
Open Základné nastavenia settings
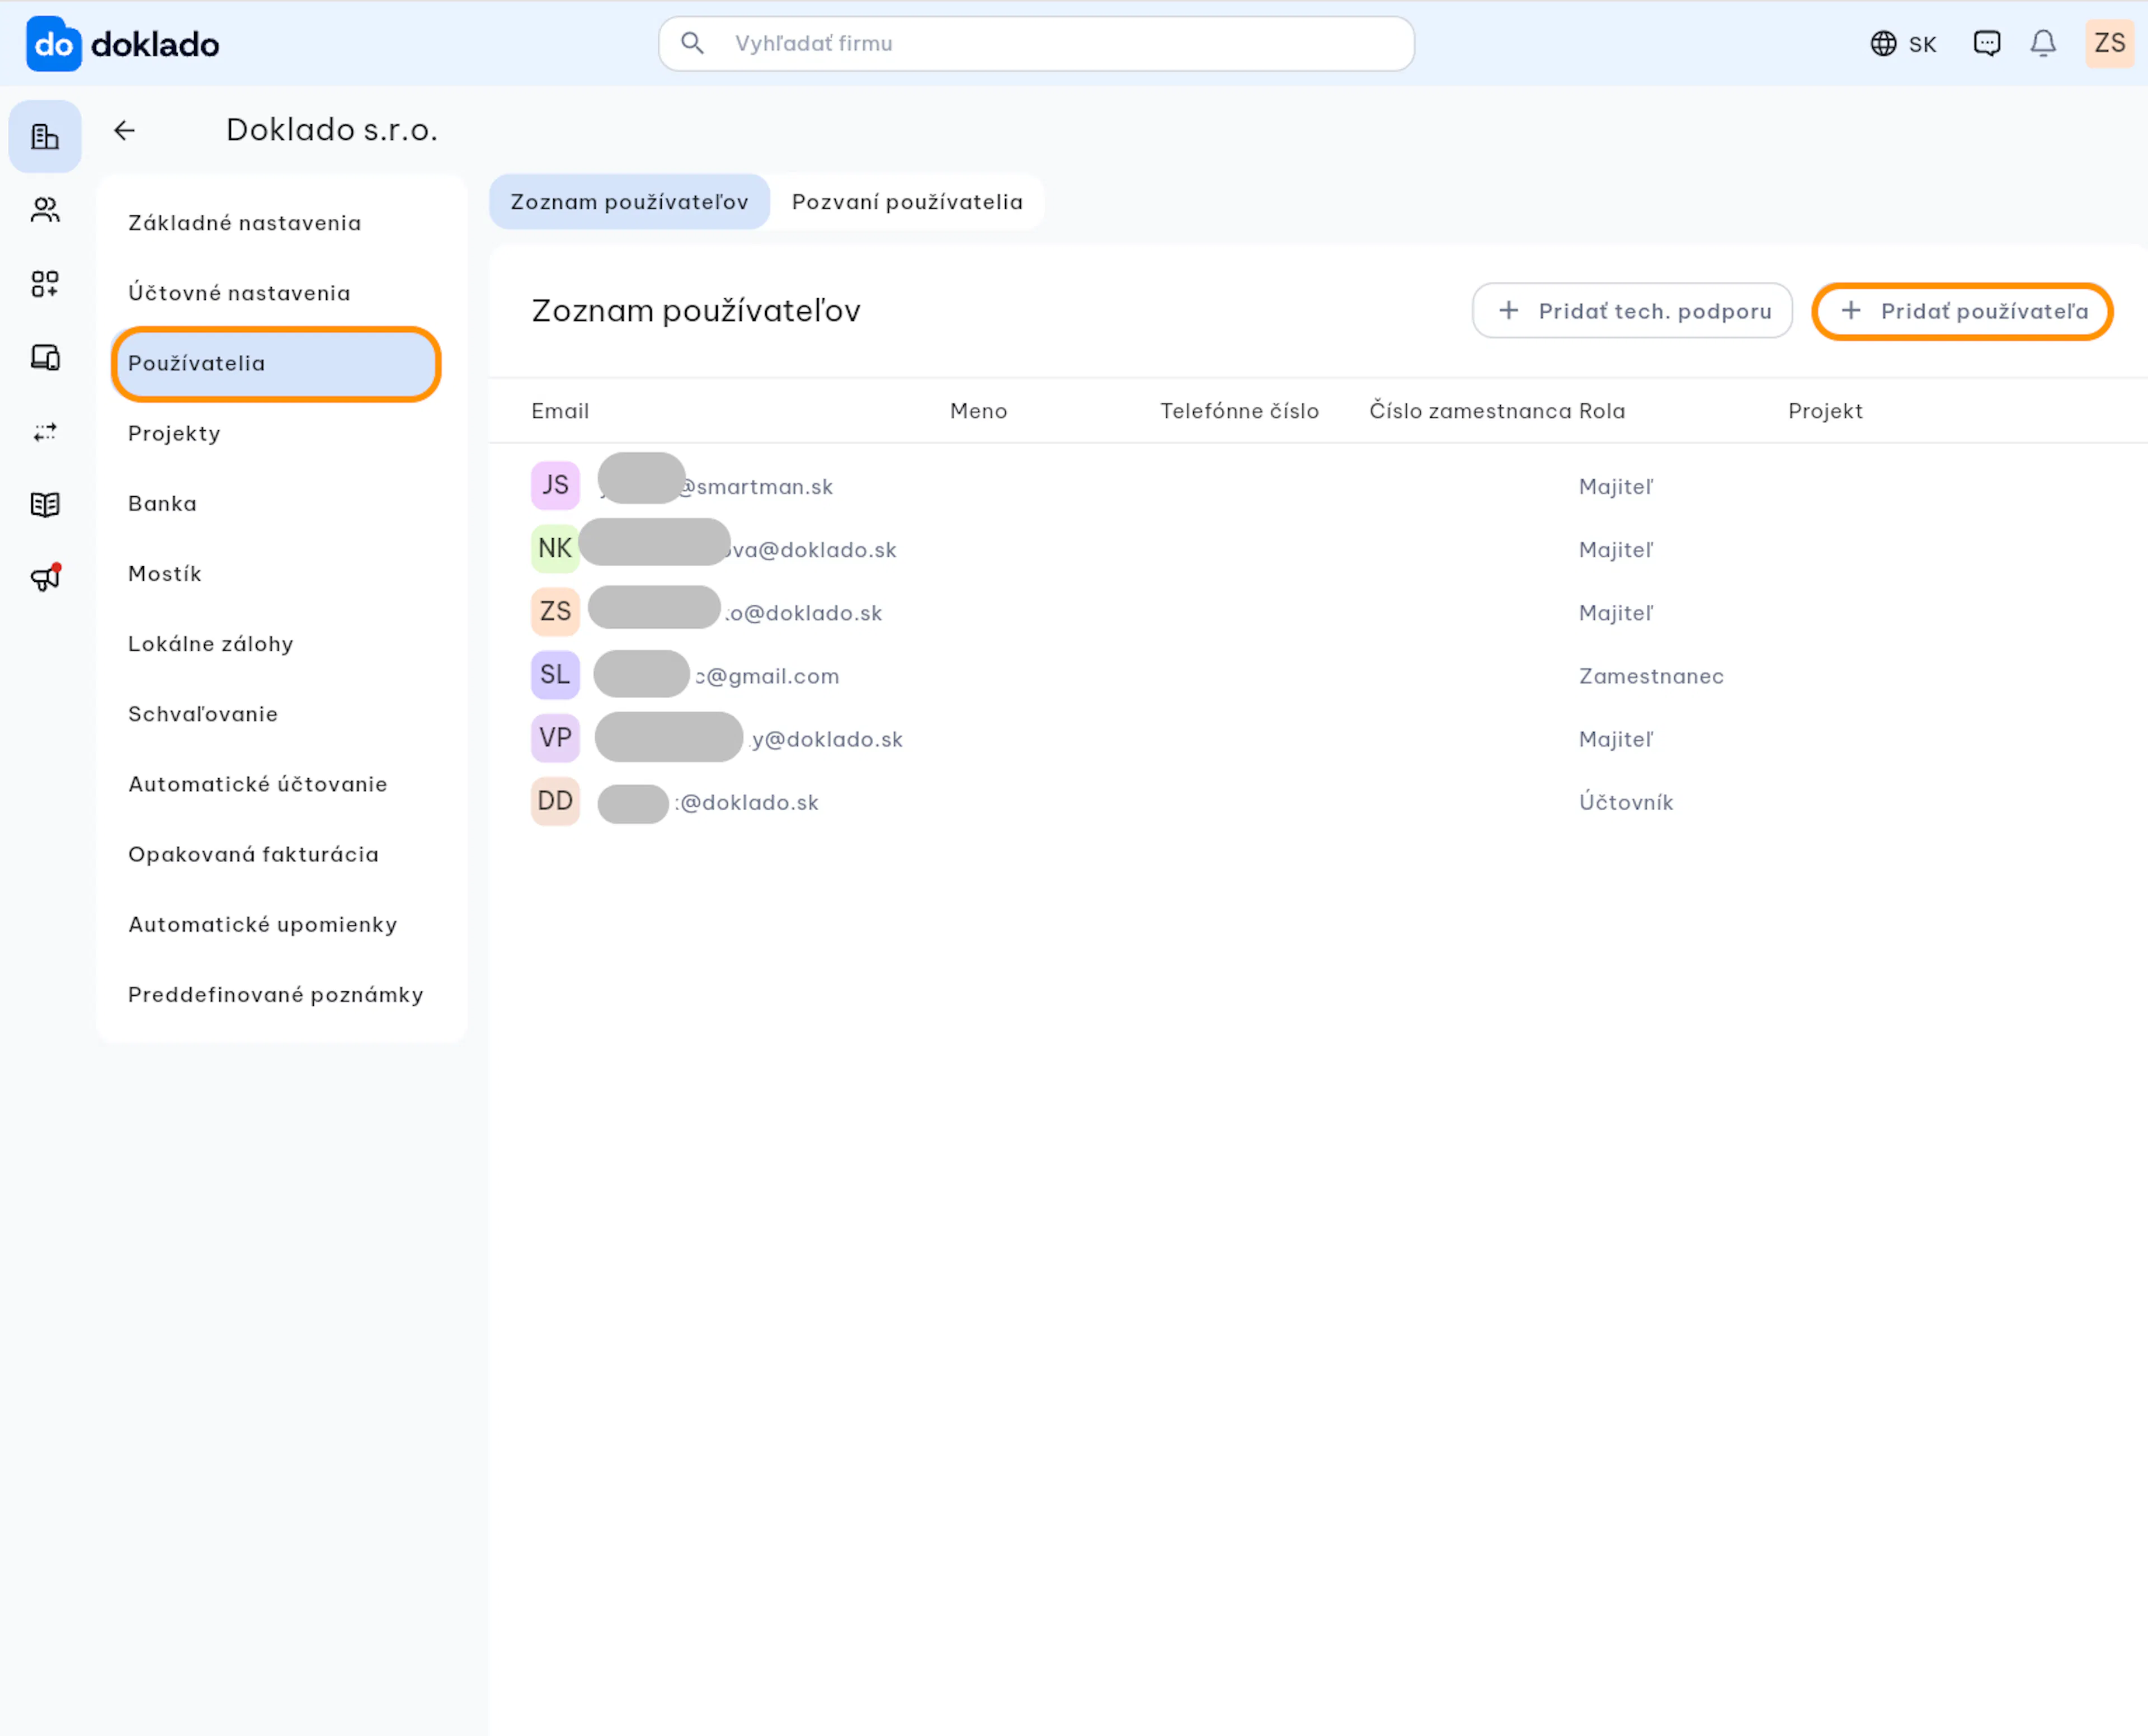[x=245, y=223]
